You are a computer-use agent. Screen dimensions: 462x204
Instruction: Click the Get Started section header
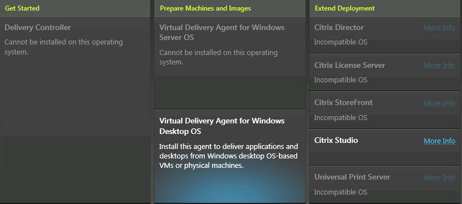[22, 8]
